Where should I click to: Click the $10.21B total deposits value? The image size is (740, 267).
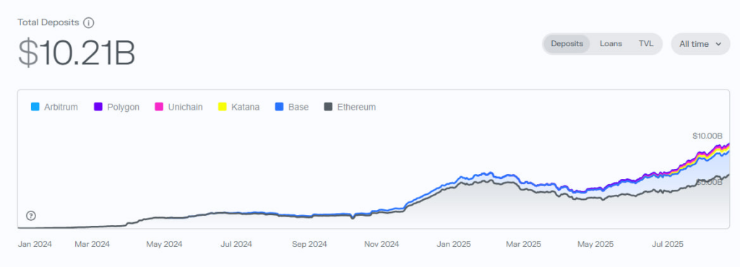[77, 53]
